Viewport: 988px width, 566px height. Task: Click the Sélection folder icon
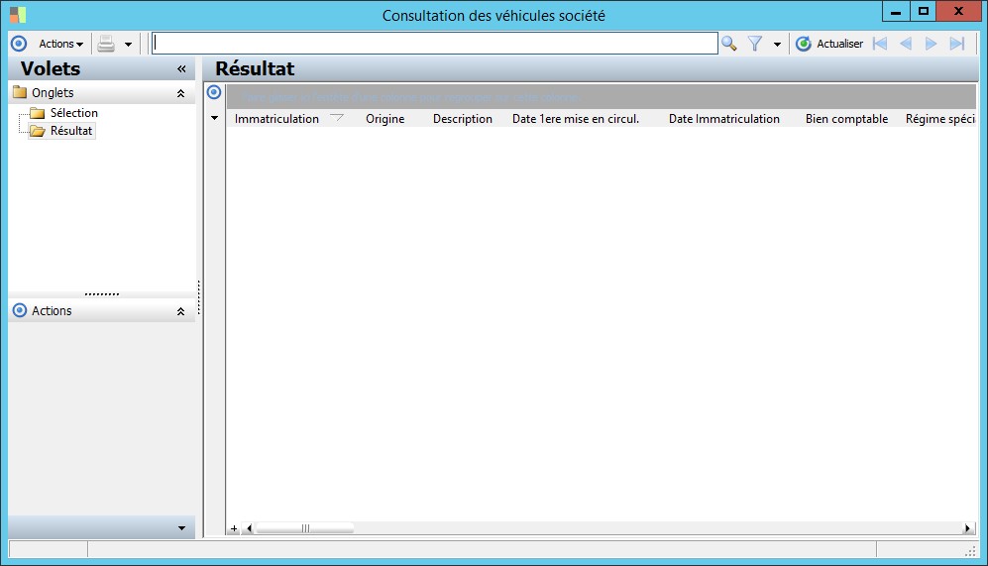(38, 113)
